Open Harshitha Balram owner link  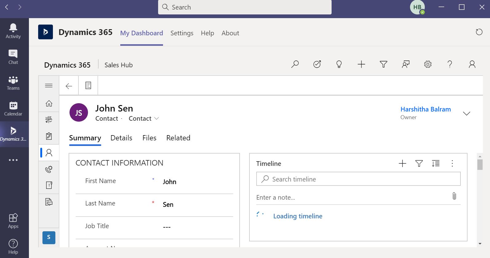tap(425, 109)
